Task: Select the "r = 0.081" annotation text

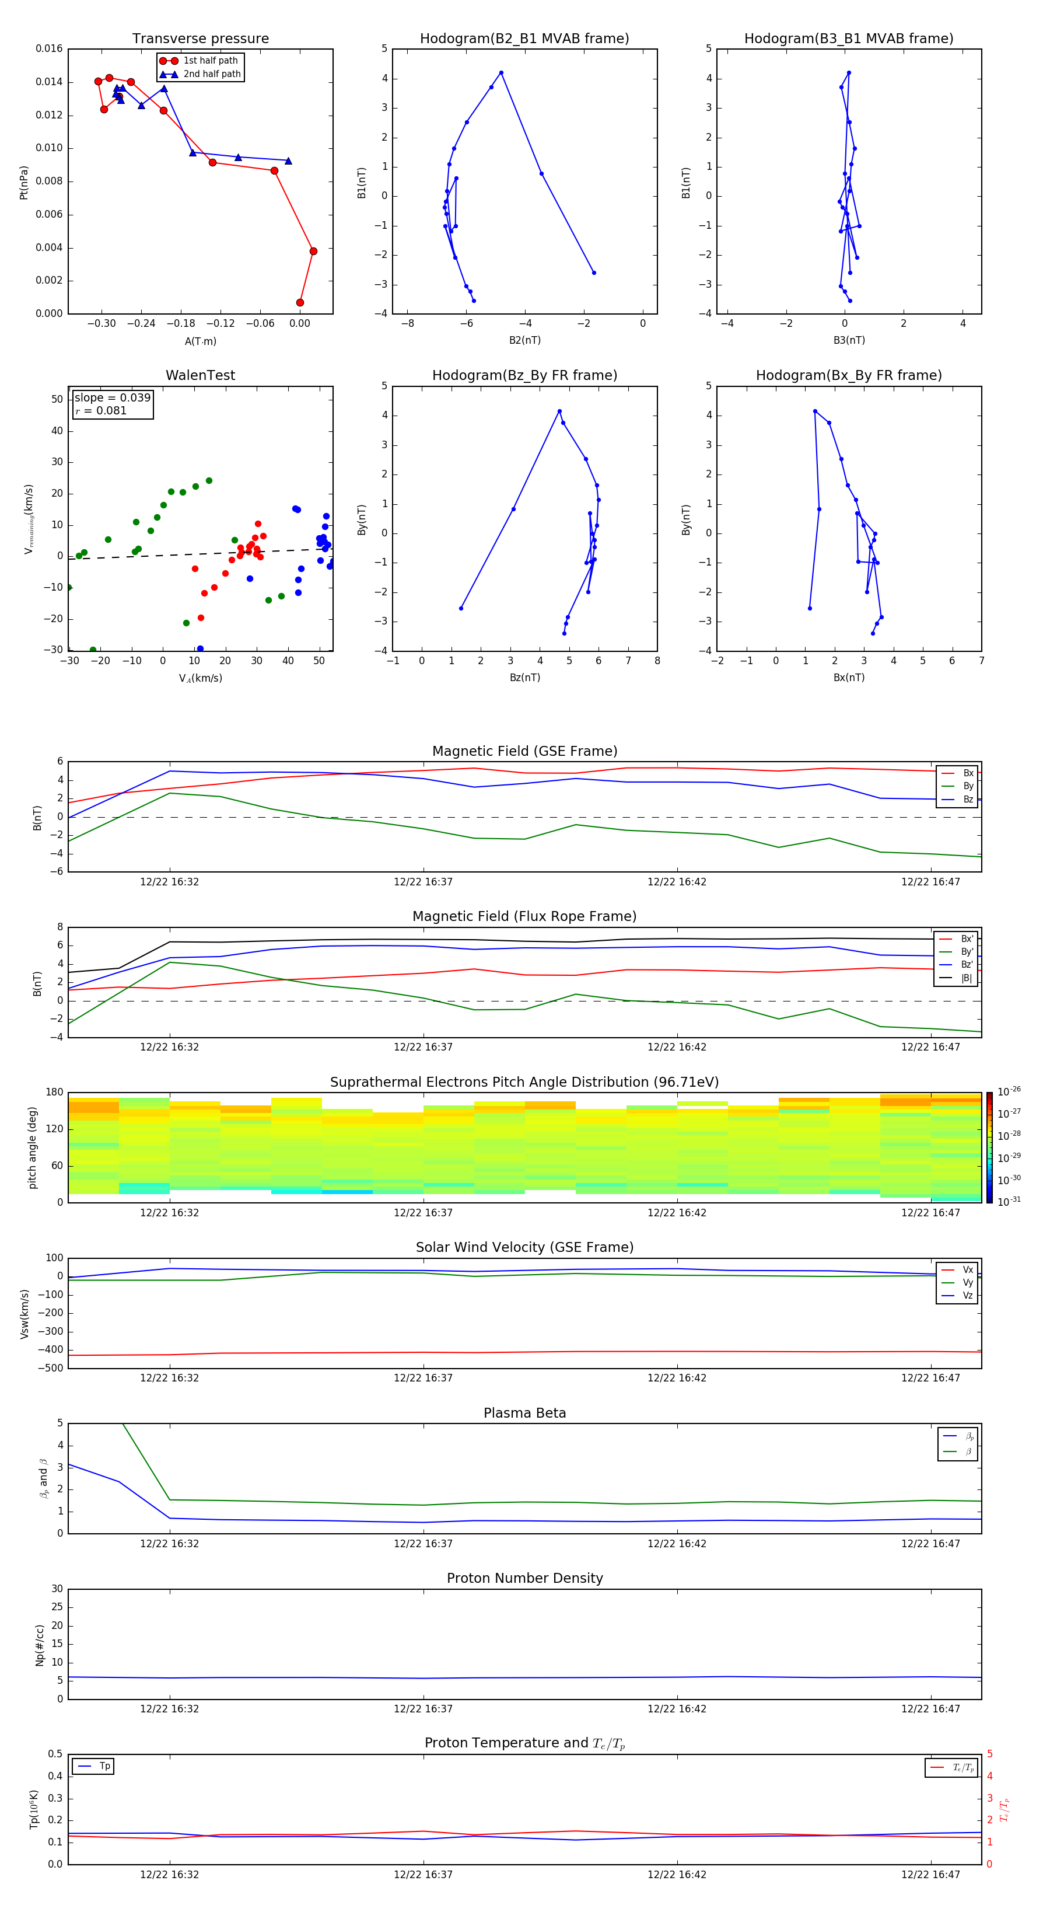Action: point(101,410)
